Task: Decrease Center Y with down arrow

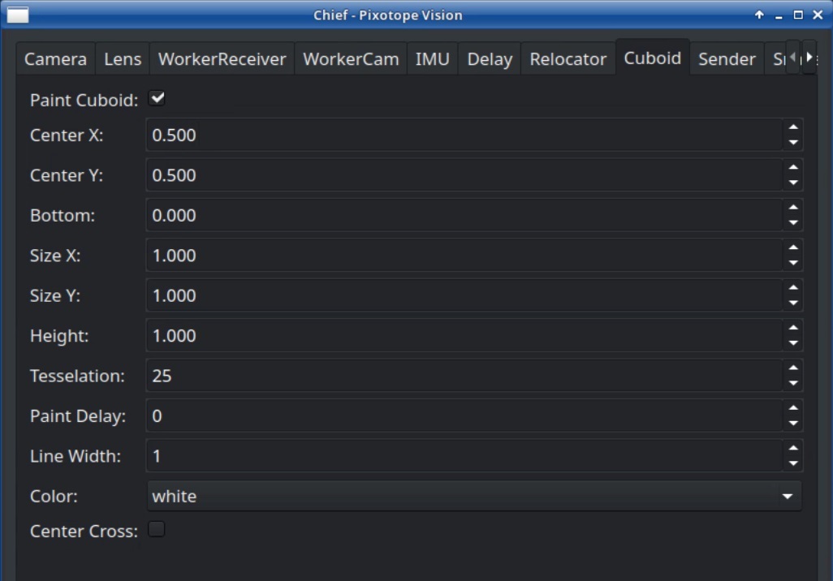Action: [x=793, y=183]
